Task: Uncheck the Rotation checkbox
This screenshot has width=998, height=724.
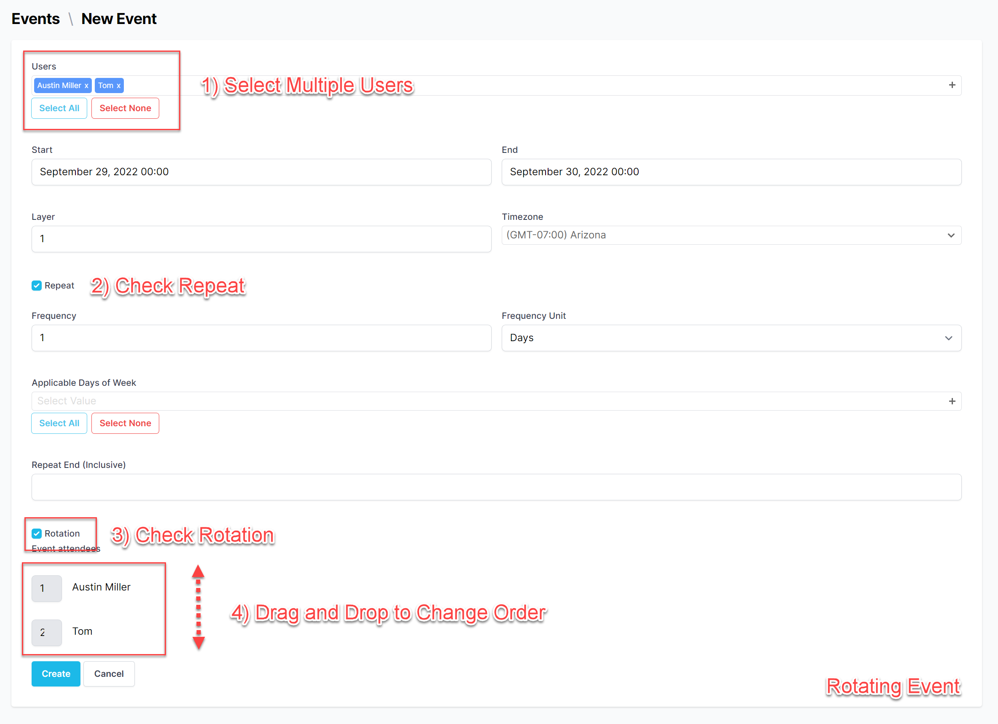Action: pos(37,534)
